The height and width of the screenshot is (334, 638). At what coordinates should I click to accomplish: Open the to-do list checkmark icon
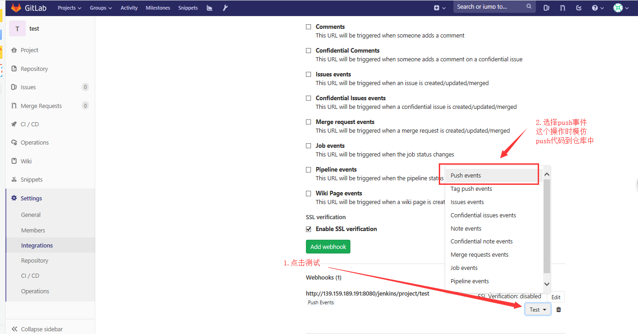(579, 8)
